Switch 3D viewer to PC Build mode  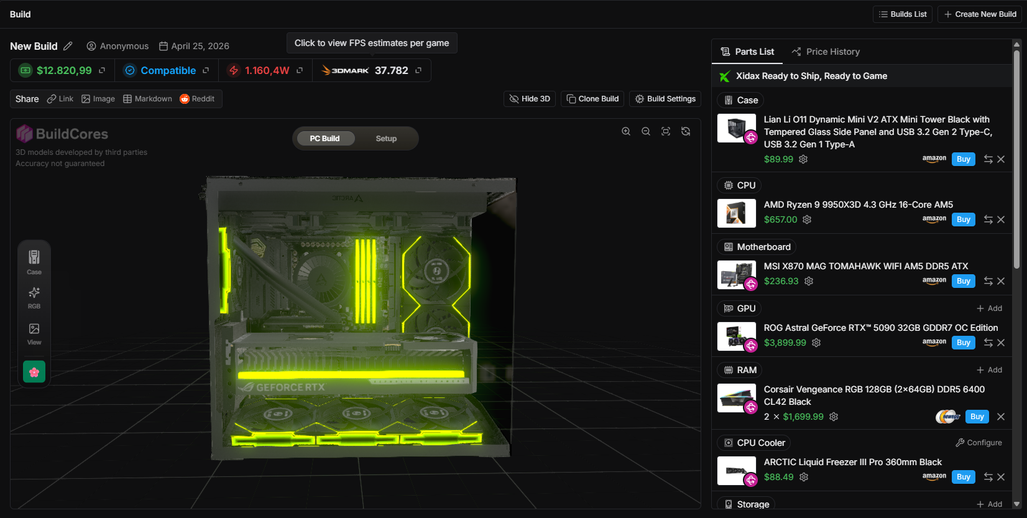click(325, 139)
